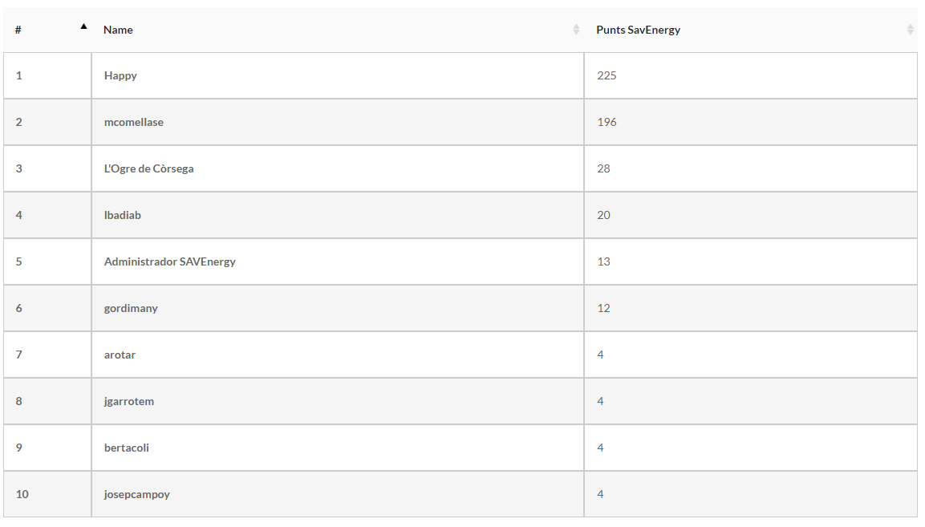Select the Happy name cell

120,75
